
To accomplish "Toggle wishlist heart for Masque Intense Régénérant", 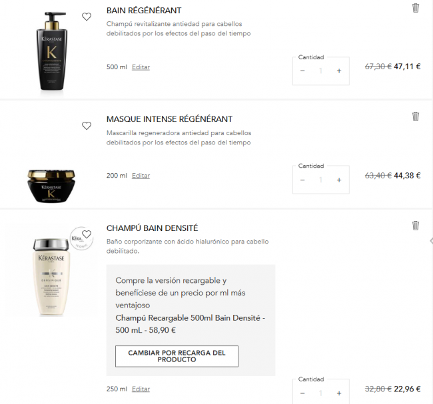I will pos(87,126).
